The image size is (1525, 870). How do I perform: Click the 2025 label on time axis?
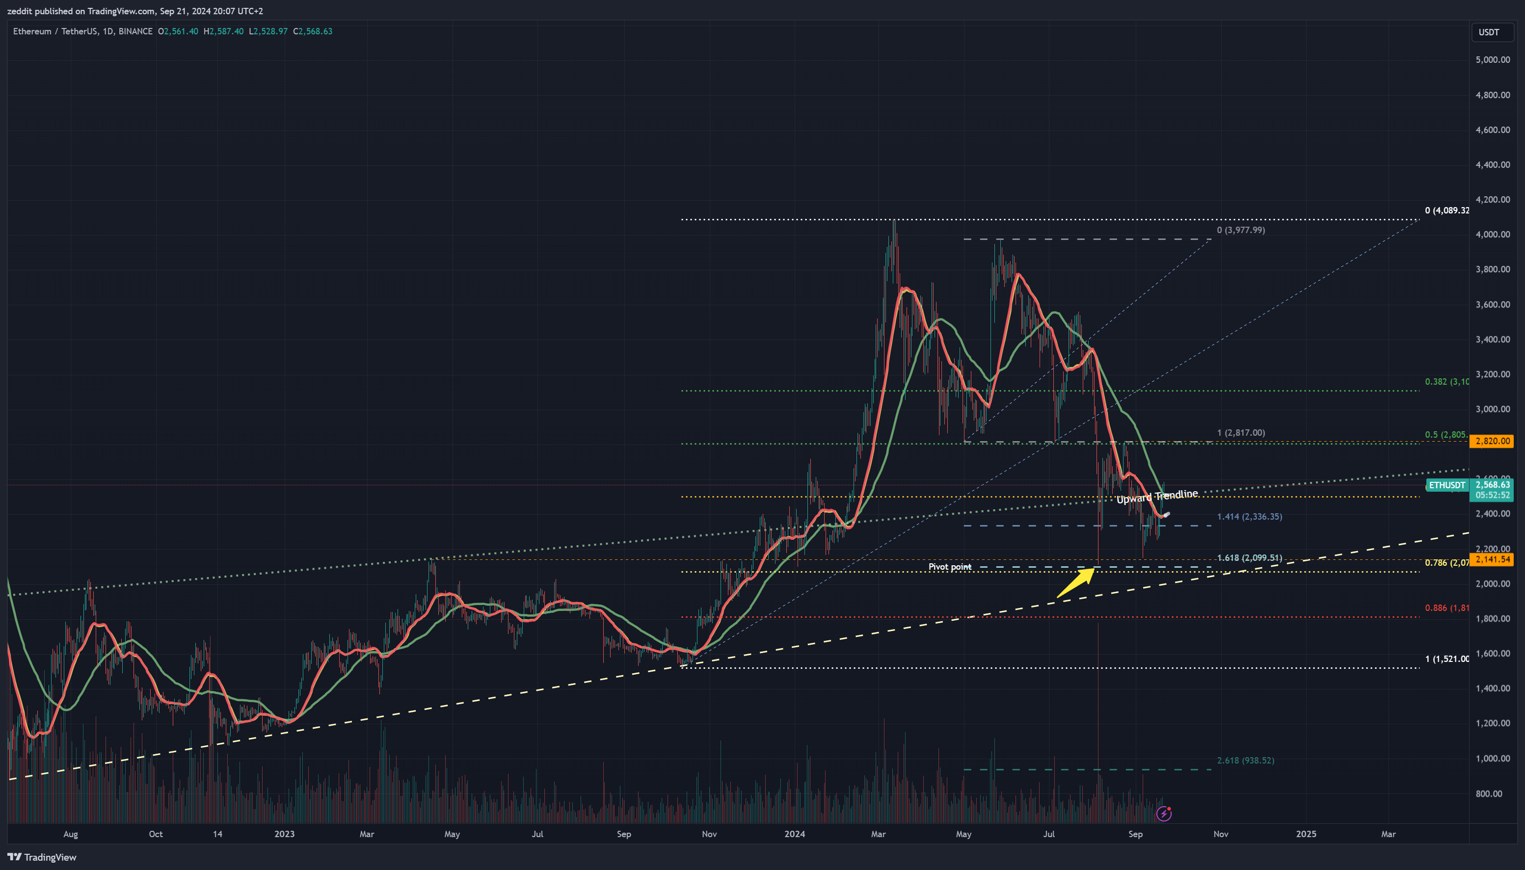pyautogui.click(x=1306, y=834)
